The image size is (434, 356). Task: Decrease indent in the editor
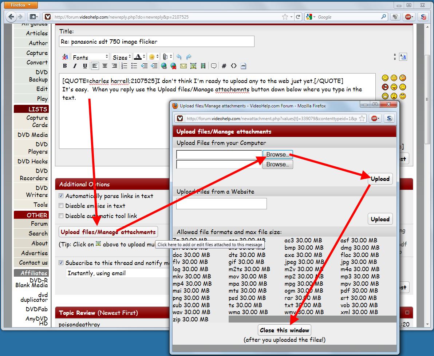click(144, 66)
